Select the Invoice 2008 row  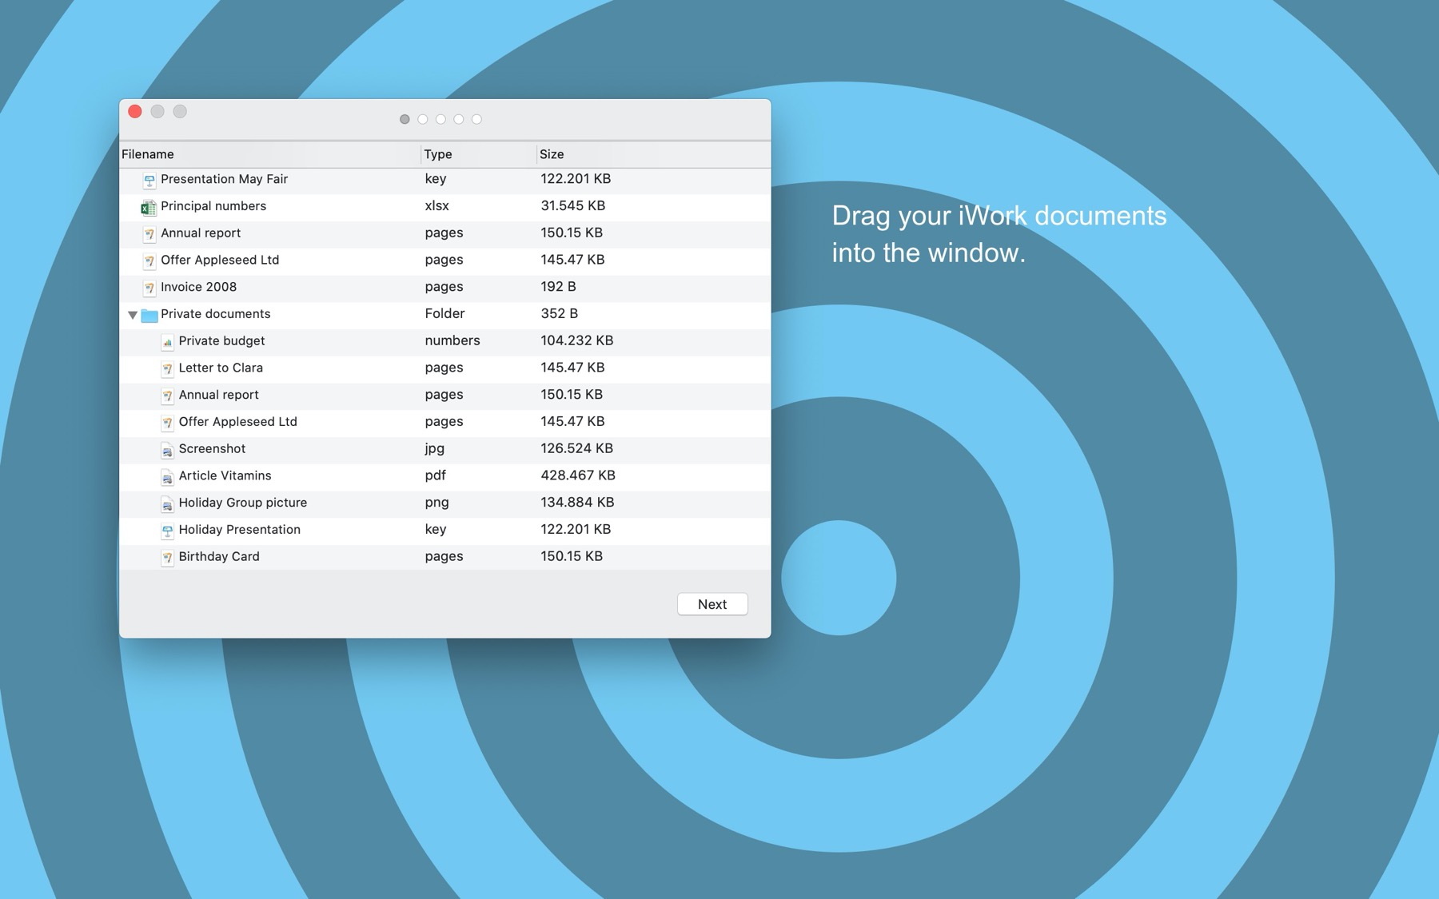tap(320, 288)
